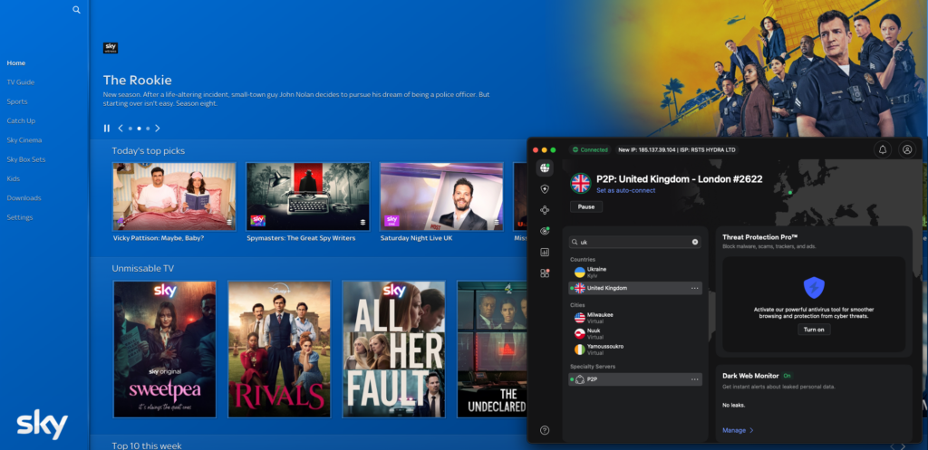Click the Ukraine flag icon
928x450 pixels.
point(580,272)
